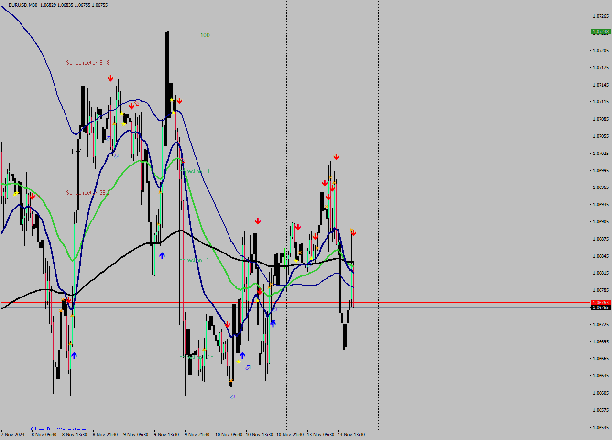Image resolution: width=612 pixels, height=440 pixels.
Task: Click '10 Nov 21:30' on time axis
Action: [290, 435]
